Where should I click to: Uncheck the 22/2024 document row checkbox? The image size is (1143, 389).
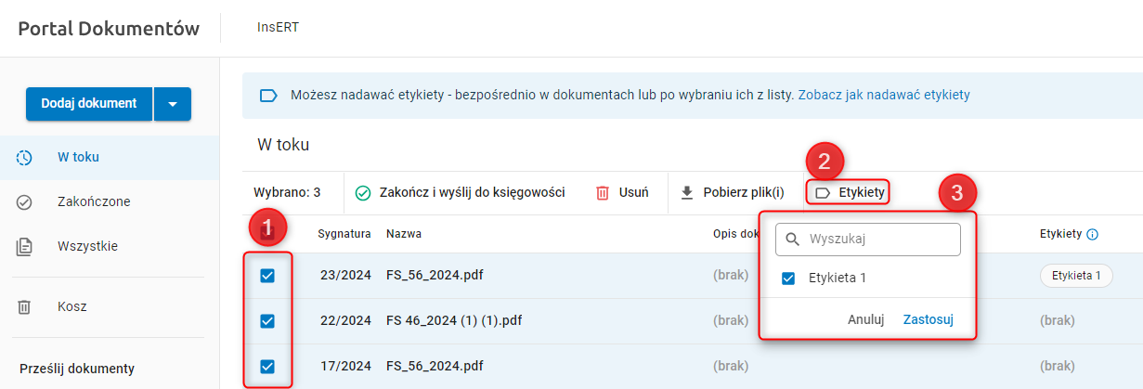pyautogui.click(x=267, y=321)
